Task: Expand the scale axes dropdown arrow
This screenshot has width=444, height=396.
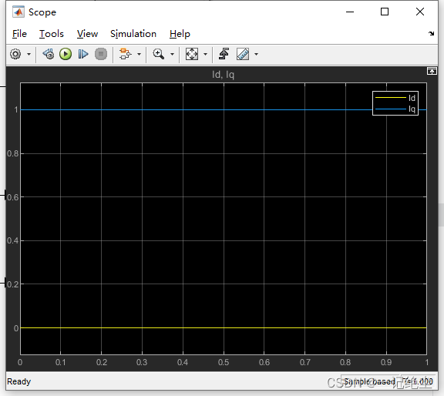Action: point(206,54)
